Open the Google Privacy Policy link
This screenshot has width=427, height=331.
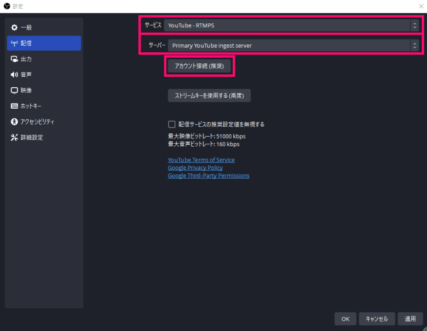(x=195, y=168)
